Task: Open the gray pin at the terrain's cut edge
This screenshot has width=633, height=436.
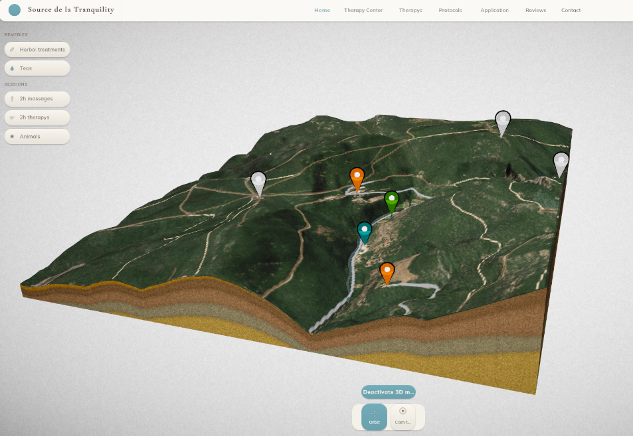Action: [561, 163]
